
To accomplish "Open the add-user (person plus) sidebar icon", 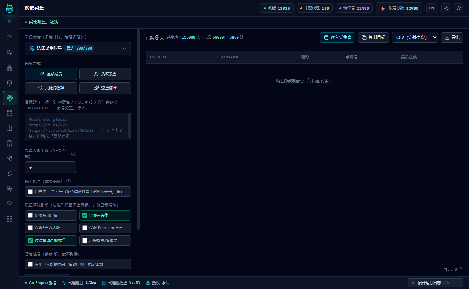I will 10,189.
